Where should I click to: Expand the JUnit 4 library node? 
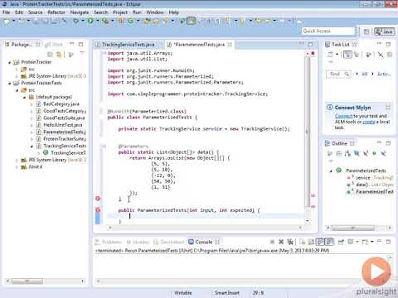(x=17, y=167)
